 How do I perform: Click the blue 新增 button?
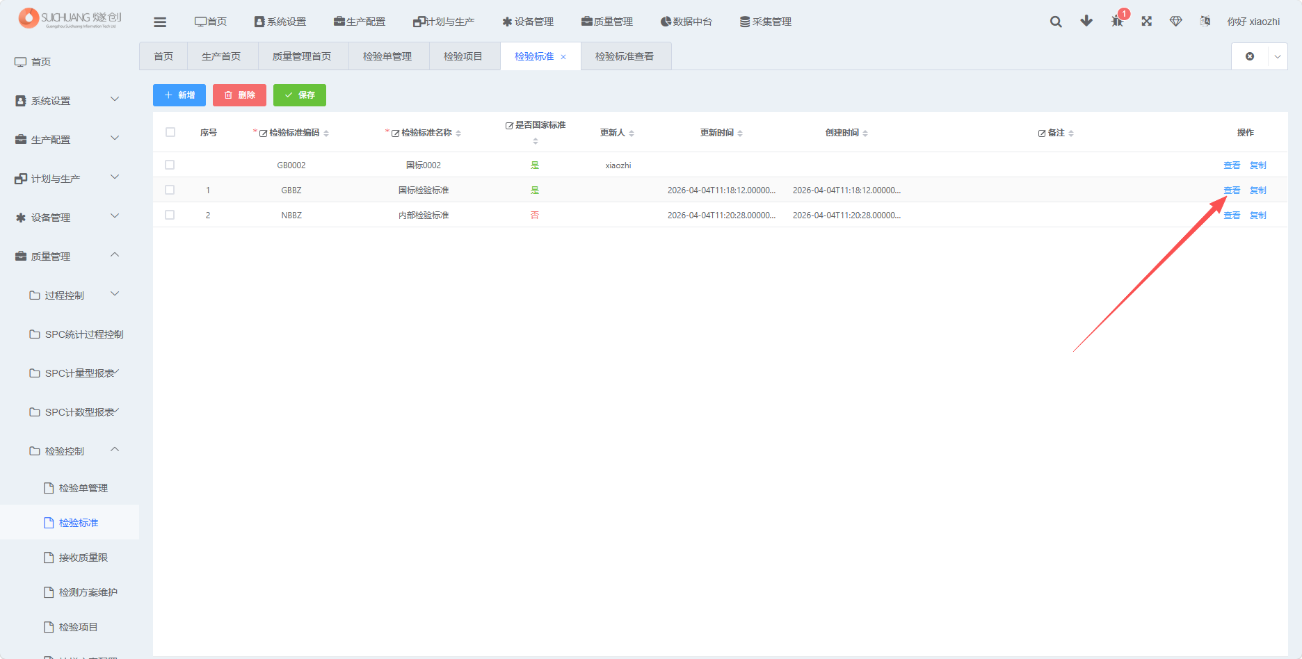179,95
